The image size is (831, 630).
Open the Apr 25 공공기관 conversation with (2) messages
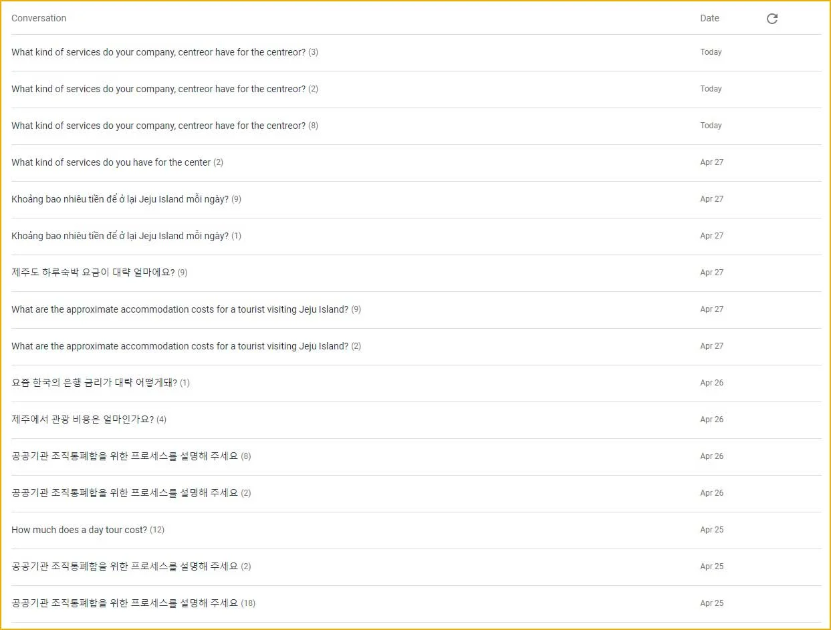(125, 567)
